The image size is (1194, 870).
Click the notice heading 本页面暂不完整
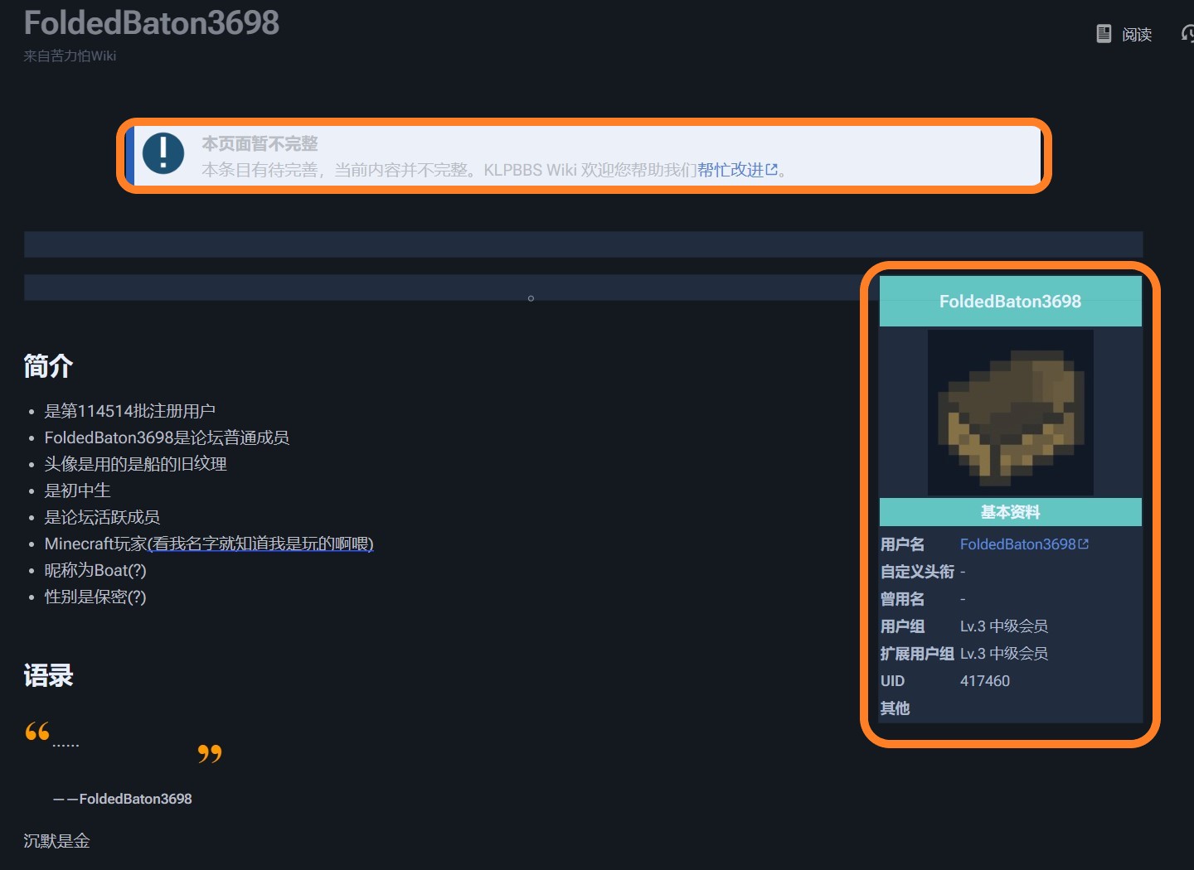(260, 144)
